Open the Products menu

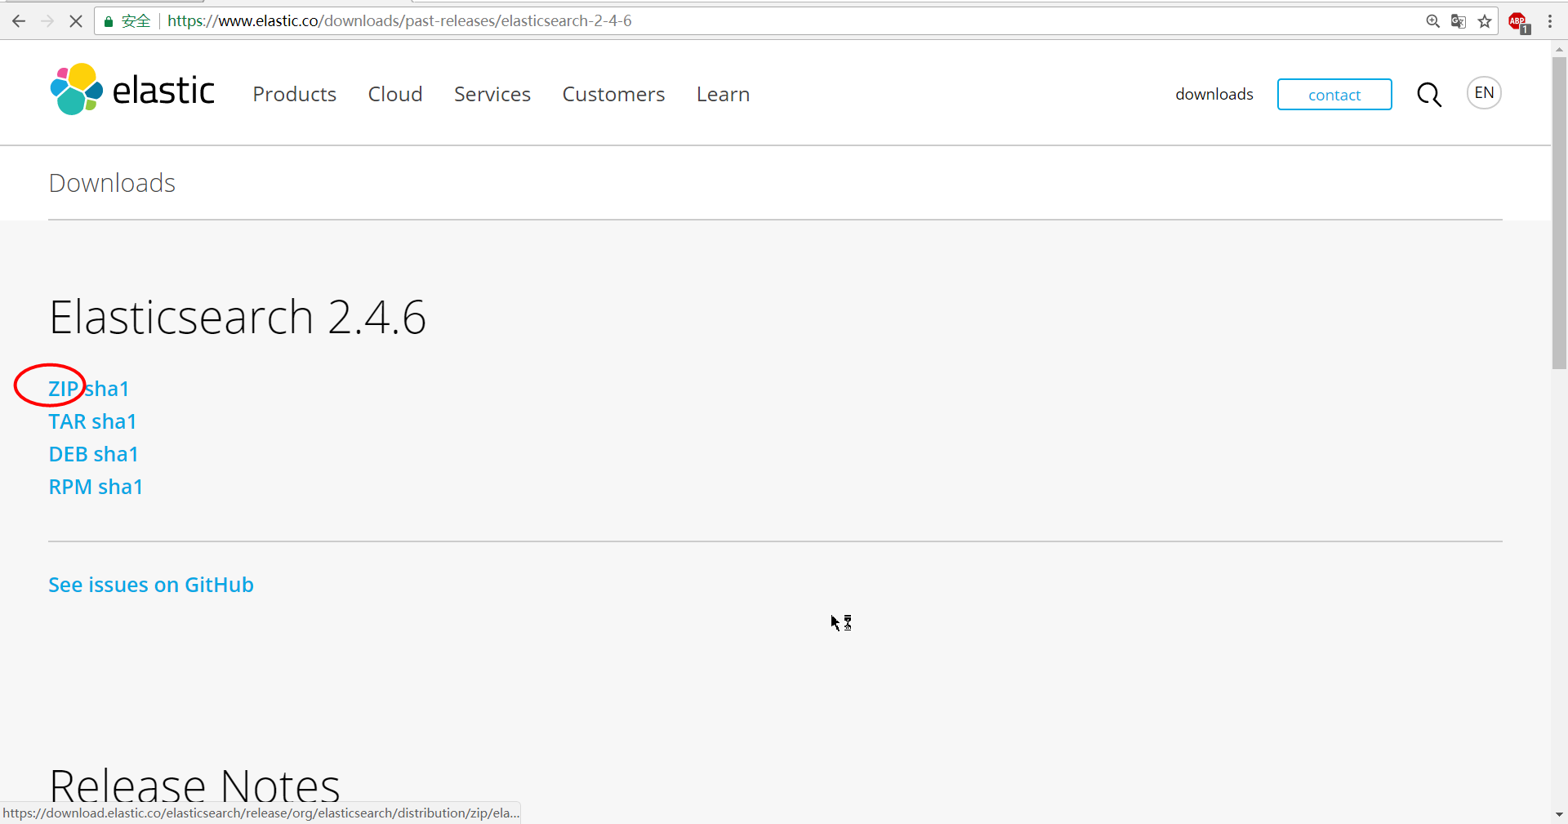coord(294,95)
